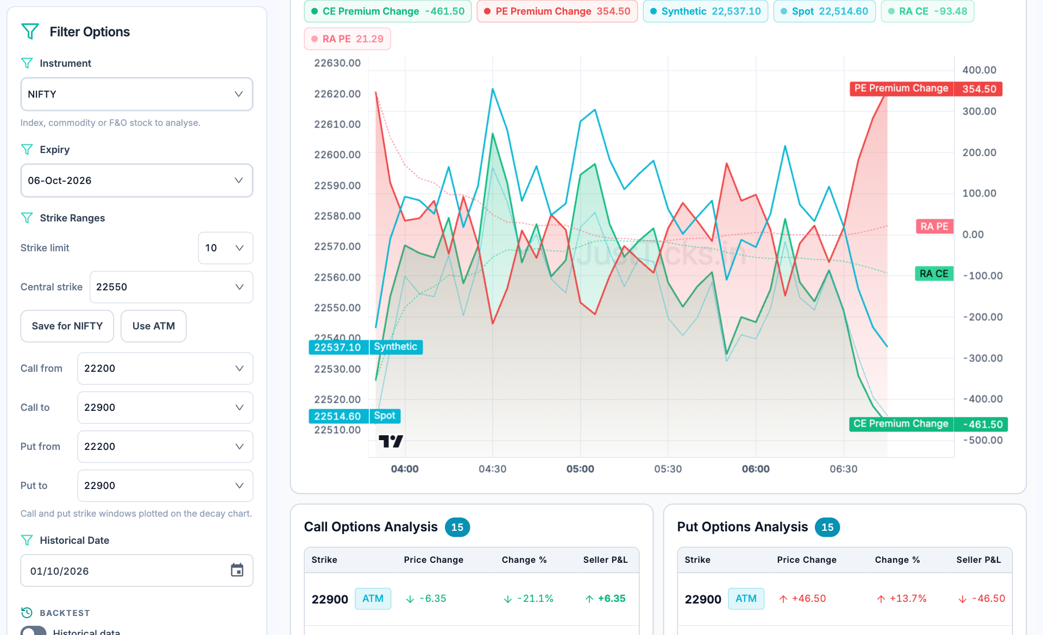Screen dimensions: 1043x635
Task: Click the Change % header in Put Options table
Action: (897, 560)
